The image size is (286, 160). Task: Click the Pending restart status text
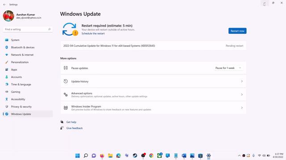click(x=234, y=46)
